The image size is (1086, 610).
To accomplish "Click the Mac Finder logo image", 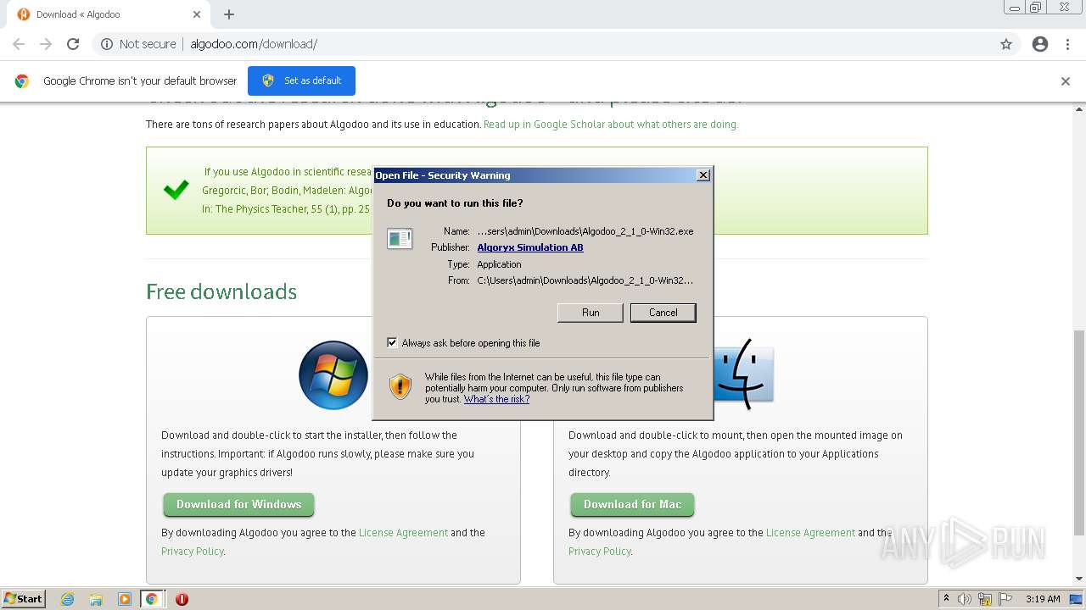I will [x=744, y=374].
